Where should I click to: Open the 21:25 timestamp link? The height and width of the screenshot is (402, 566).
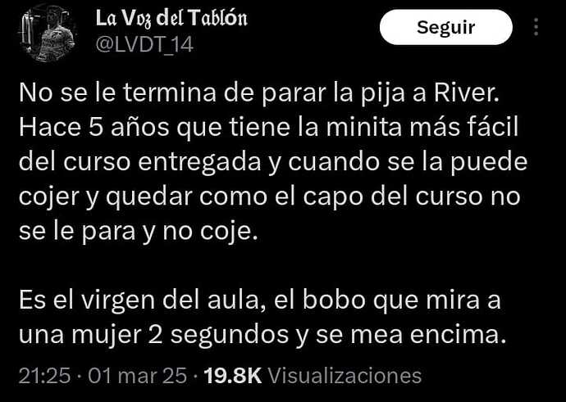click(x=44, y=376)
